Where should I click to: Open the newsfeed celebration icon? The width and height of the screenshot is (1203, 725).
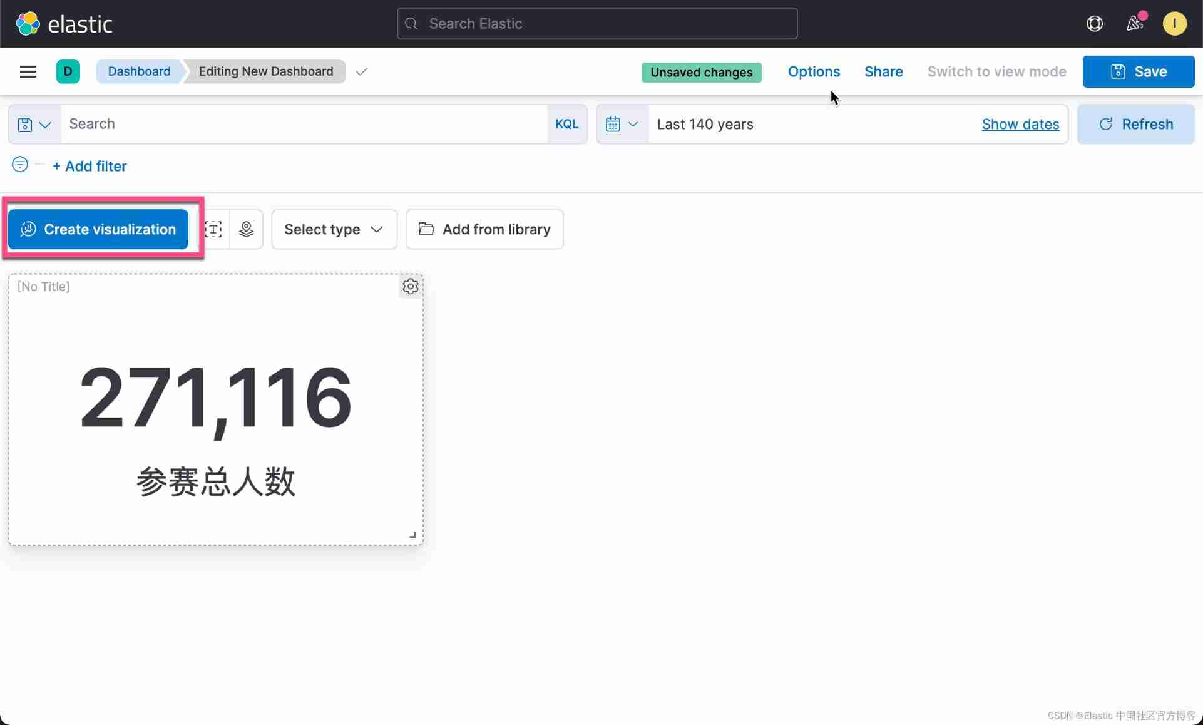(1135, 24)
